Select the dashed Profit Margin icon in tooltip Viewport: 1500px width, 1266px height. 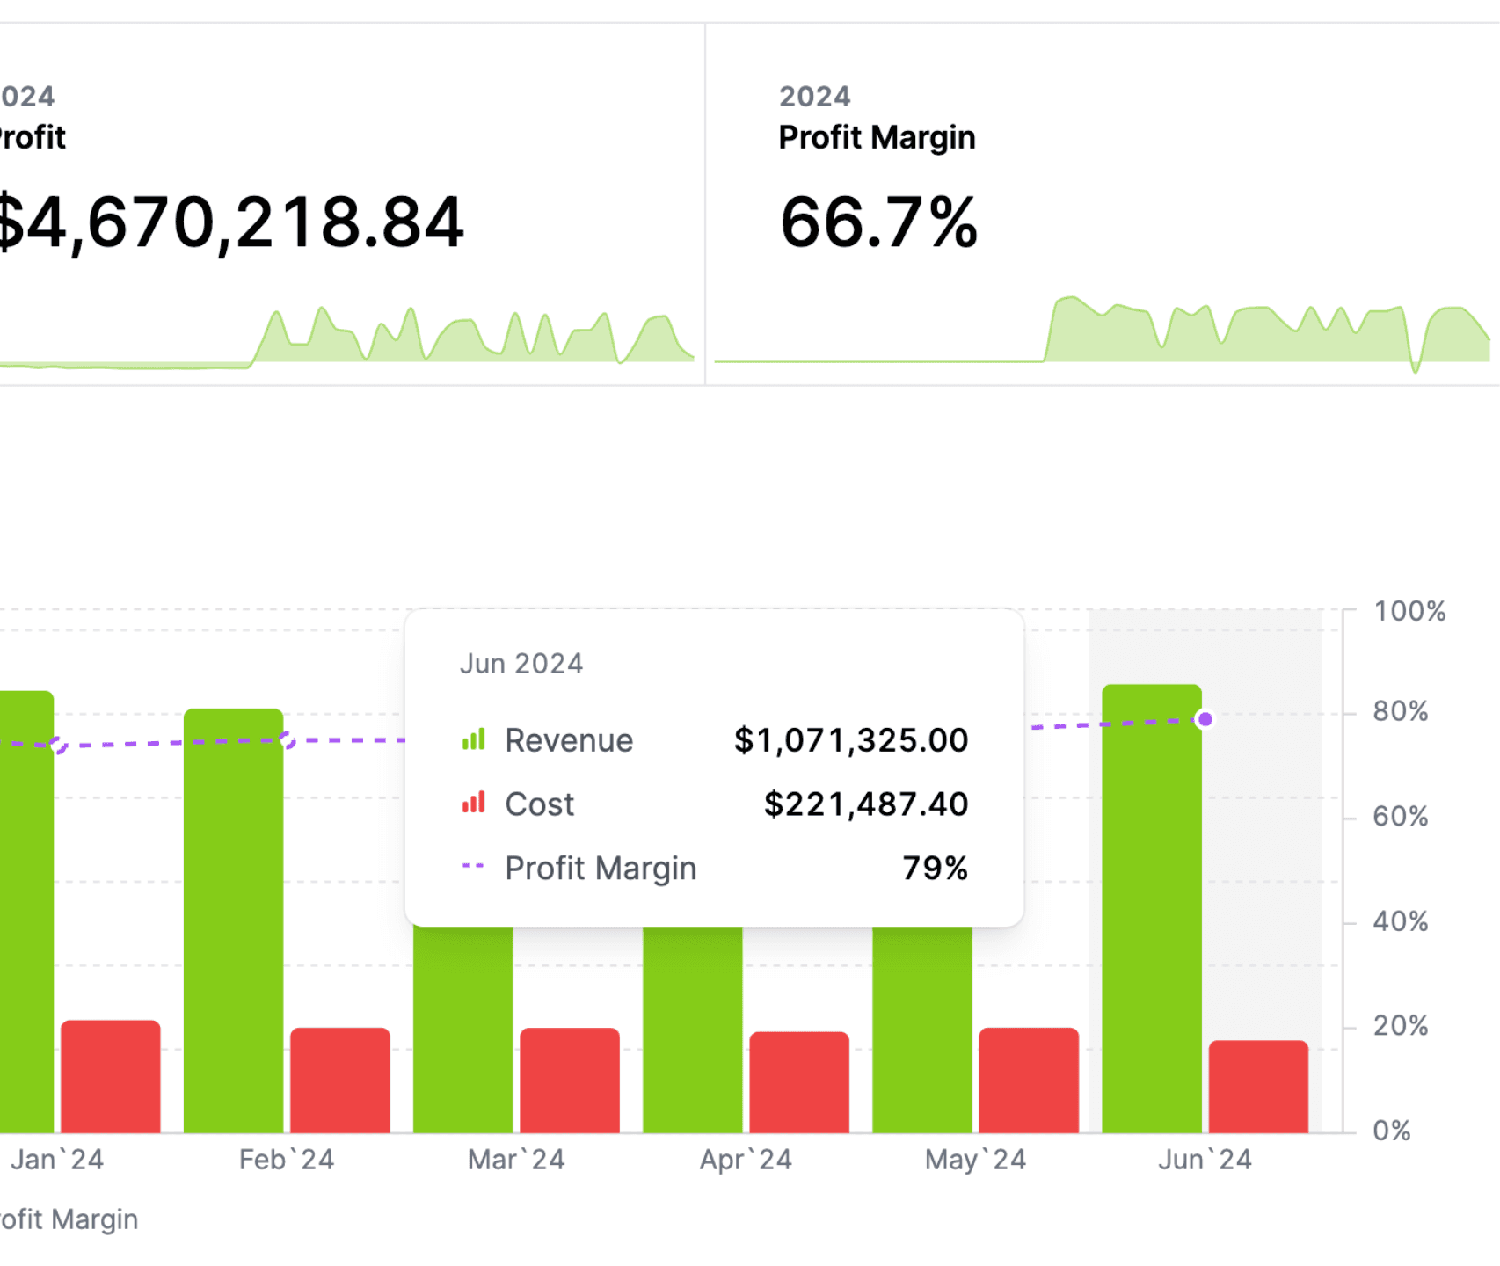(470, 867)
